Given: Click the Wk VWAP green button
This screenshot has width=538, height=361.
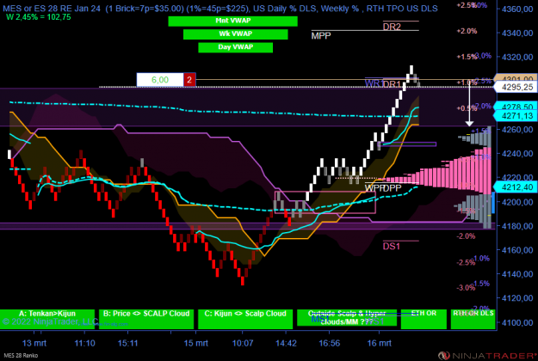Looking at the screenshot, I should pos(235,34).
